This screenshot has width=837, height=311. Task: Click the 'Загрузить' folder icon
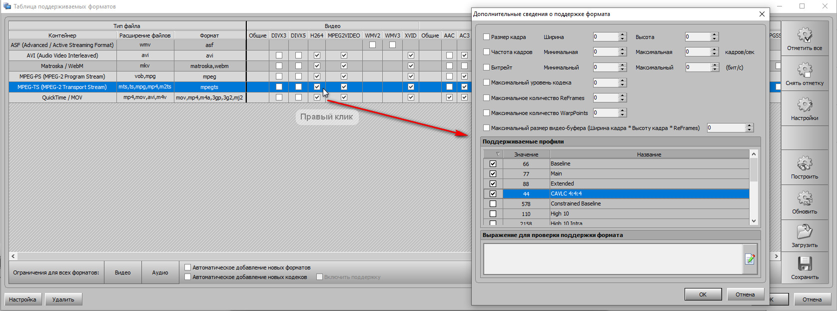(x=804, y=232)
